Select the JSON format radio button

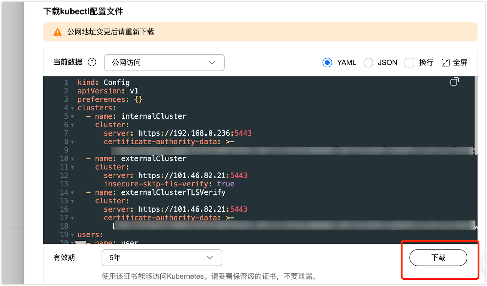(368, 62)
